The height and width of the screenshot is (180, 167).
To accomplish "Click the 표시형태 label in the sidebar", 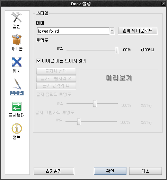I will pos(17,115).
